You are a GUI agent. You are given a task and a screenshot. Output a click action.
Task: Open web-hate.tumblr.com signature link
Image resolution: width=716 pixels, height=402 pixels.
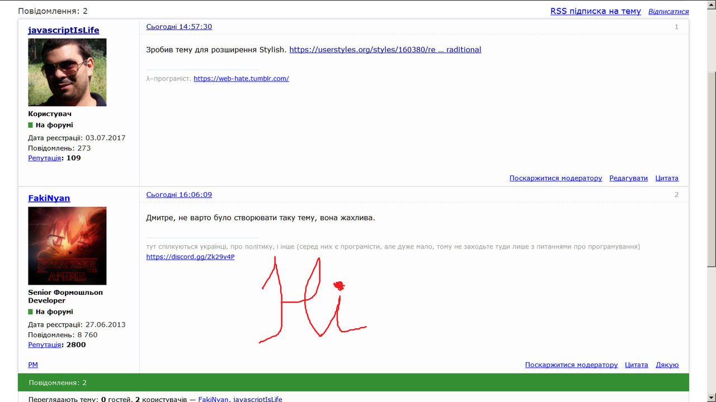point(241,79)
